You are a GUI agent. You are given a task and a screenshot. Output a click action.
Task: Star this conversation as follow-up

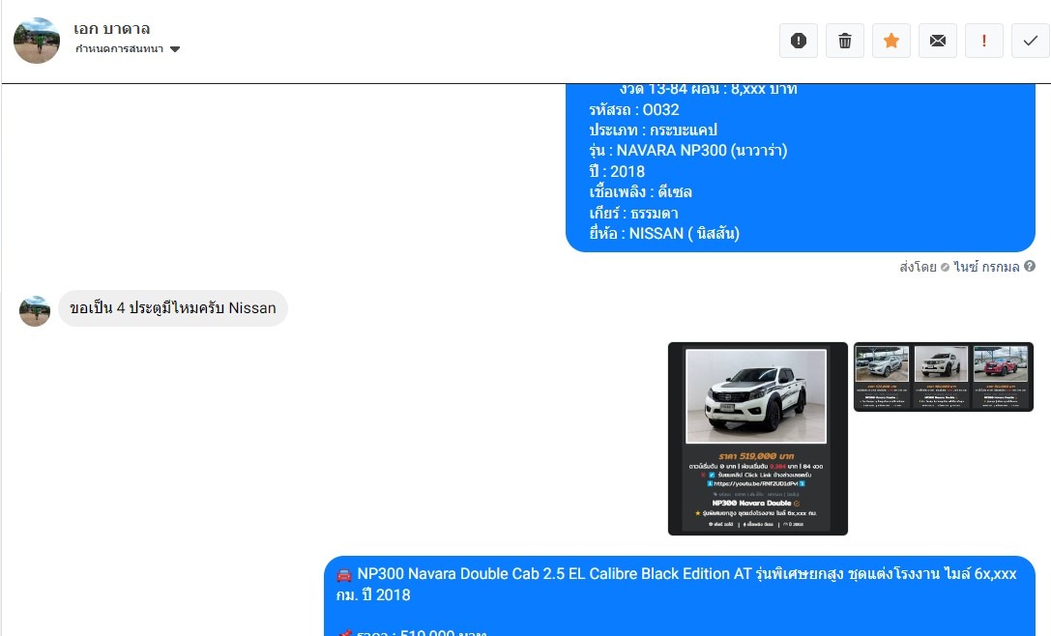(x=890, y=41)
